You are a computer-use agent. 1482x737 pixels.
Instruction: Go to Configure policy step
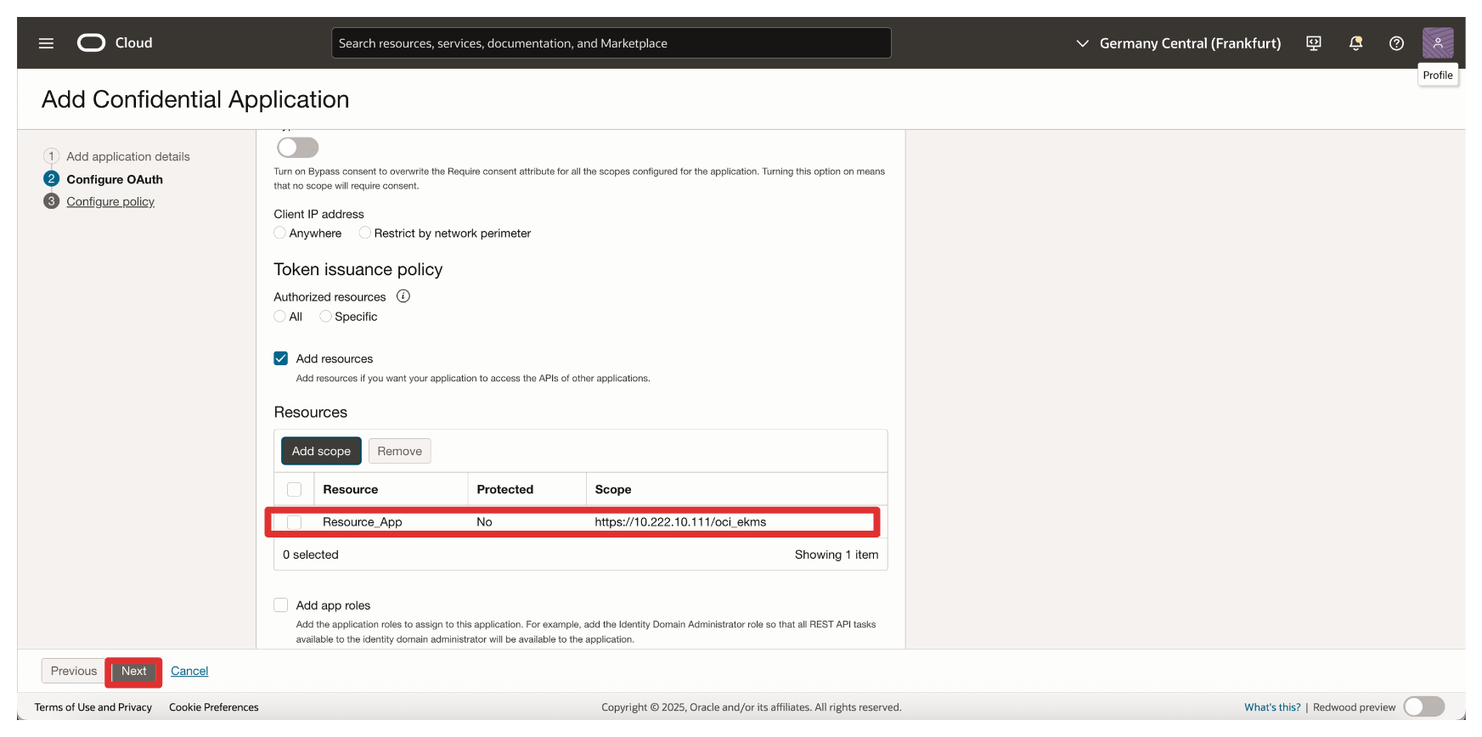coord(110,202)
